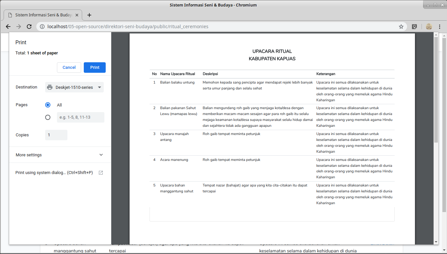Click 'Keterangan' column header

[326, 74]
